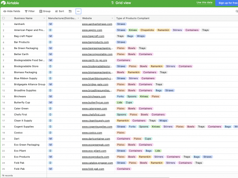
Task: Click Ramenkin tag in Clean It Supply row
Action: click(123, 121)
